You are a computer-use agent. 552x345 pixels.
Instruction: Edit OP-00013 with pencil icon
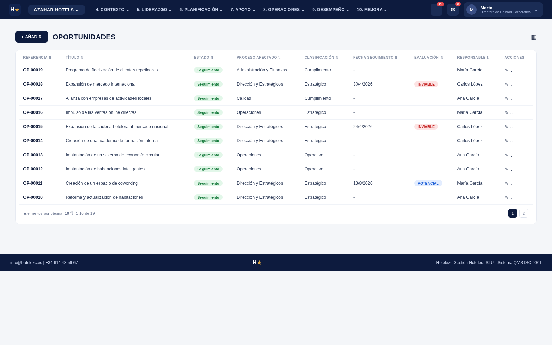506,155
